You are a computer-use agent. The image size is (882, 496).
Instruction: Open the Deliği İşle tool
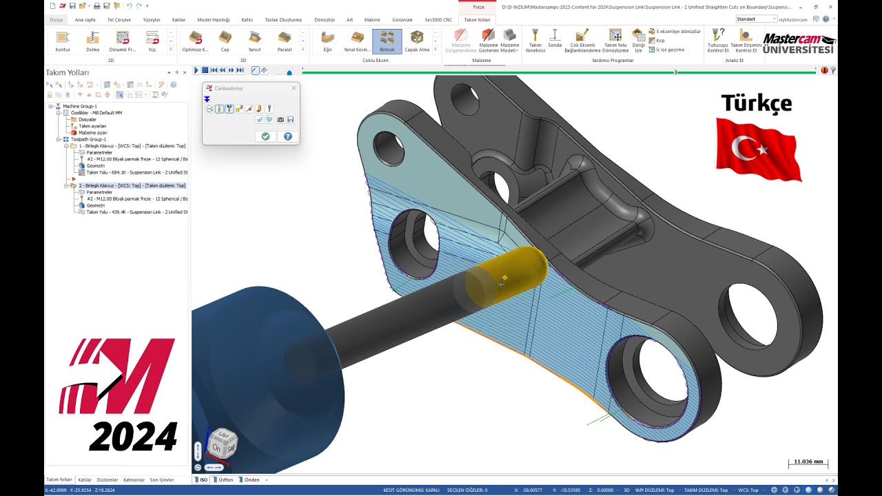point(638,41)
